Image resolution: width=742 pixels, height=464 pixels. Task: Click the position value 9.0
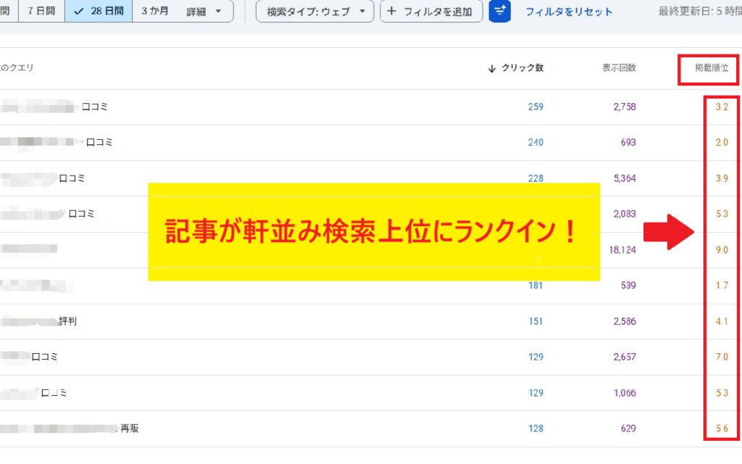[722, 250]
